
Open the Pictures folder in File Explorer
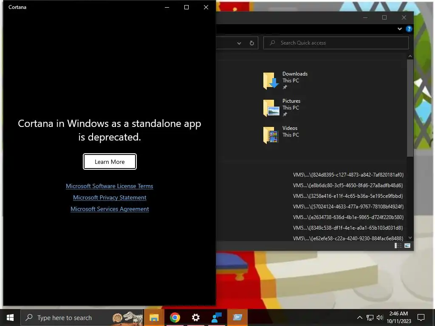(282, 107)
